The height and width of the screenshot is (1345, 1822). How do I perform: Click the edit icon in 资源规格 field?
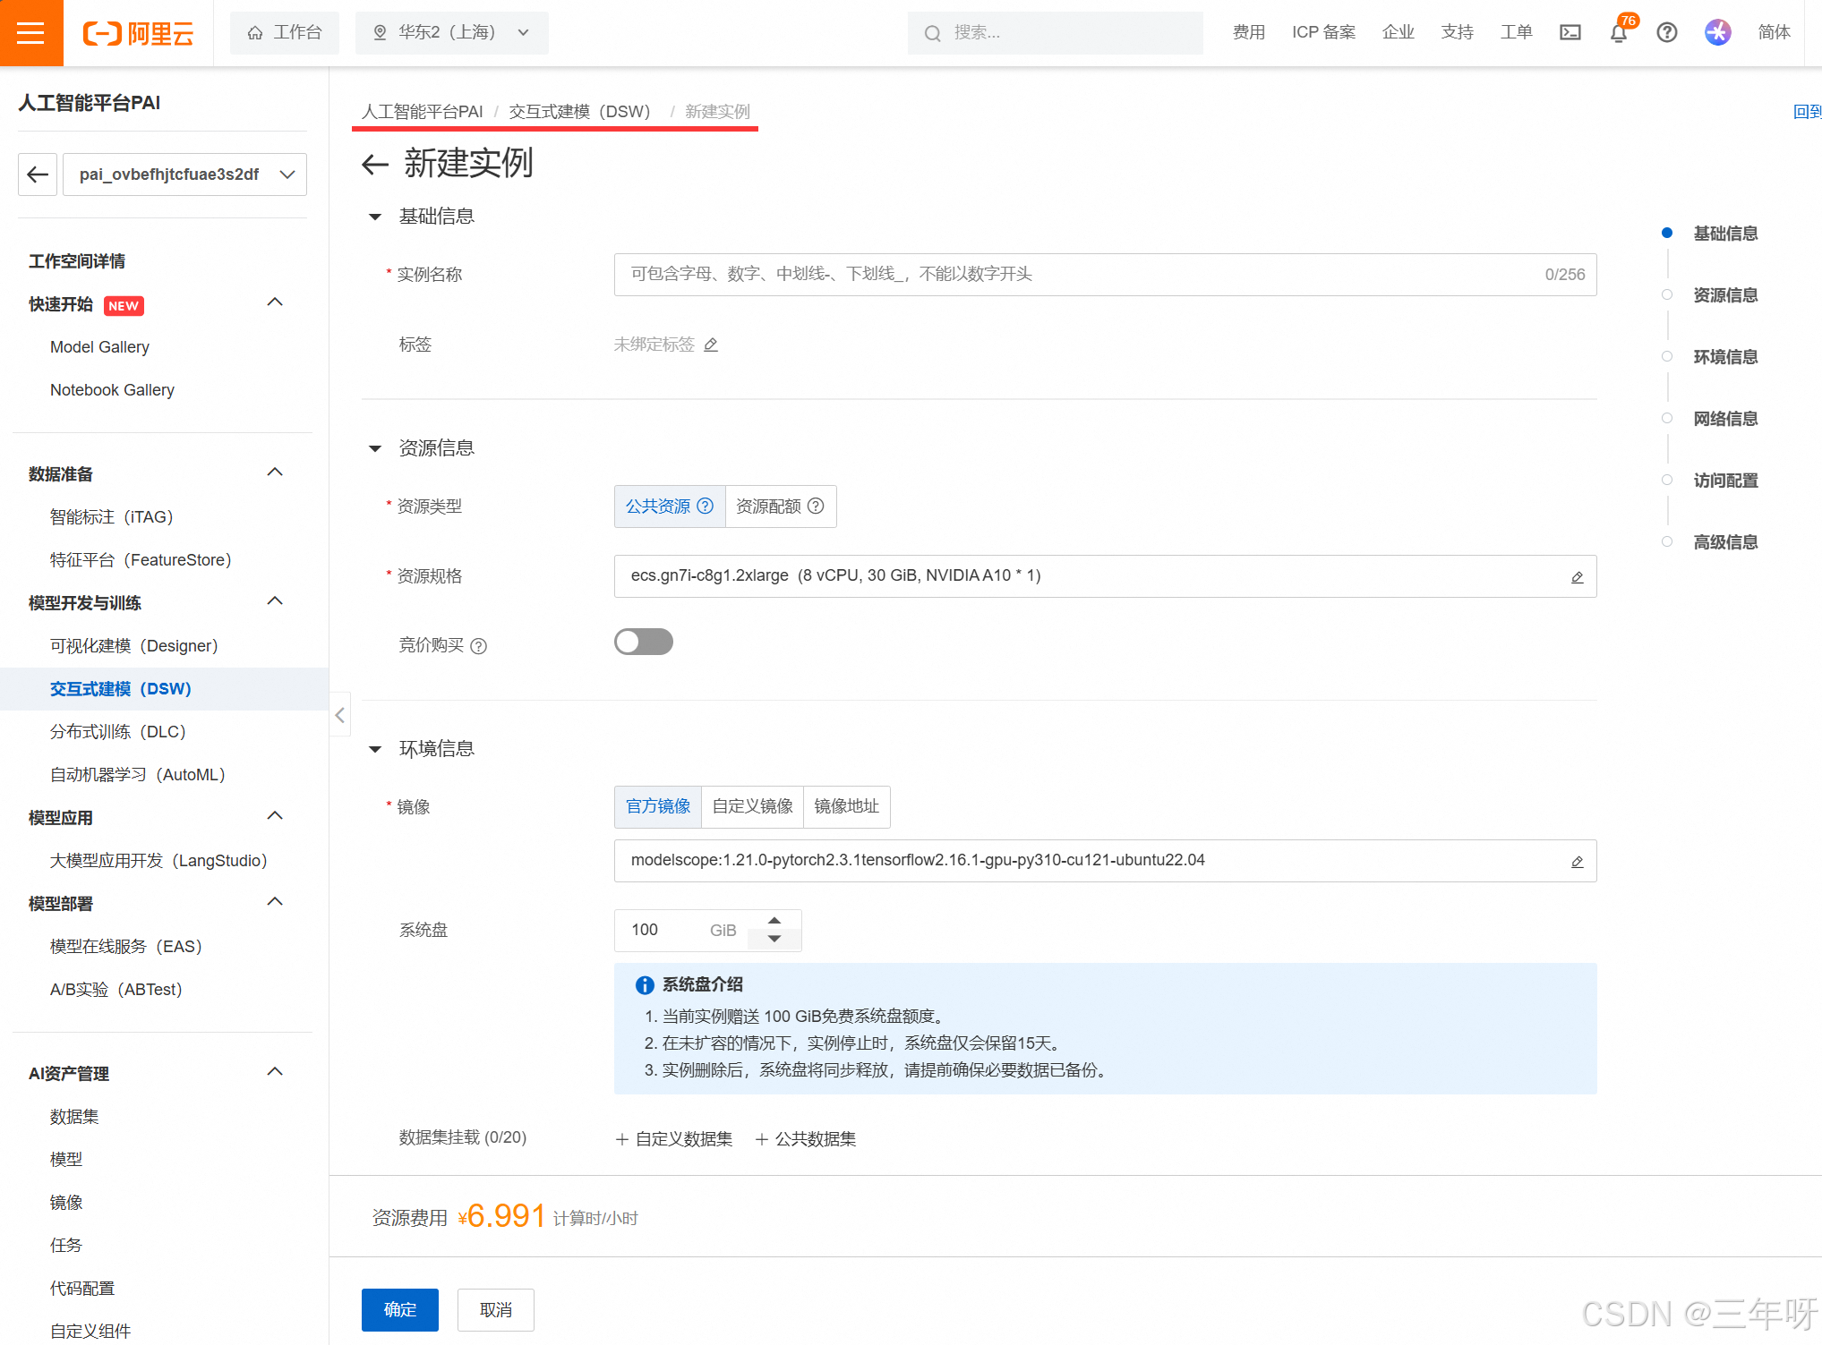[x=1577, y=577]
